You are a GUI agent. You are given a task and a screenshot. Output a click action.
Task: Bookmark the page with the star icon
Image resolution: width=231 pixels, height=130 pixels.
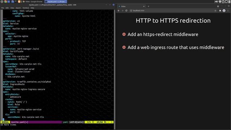pyautogui.click(x=215, y=10)
